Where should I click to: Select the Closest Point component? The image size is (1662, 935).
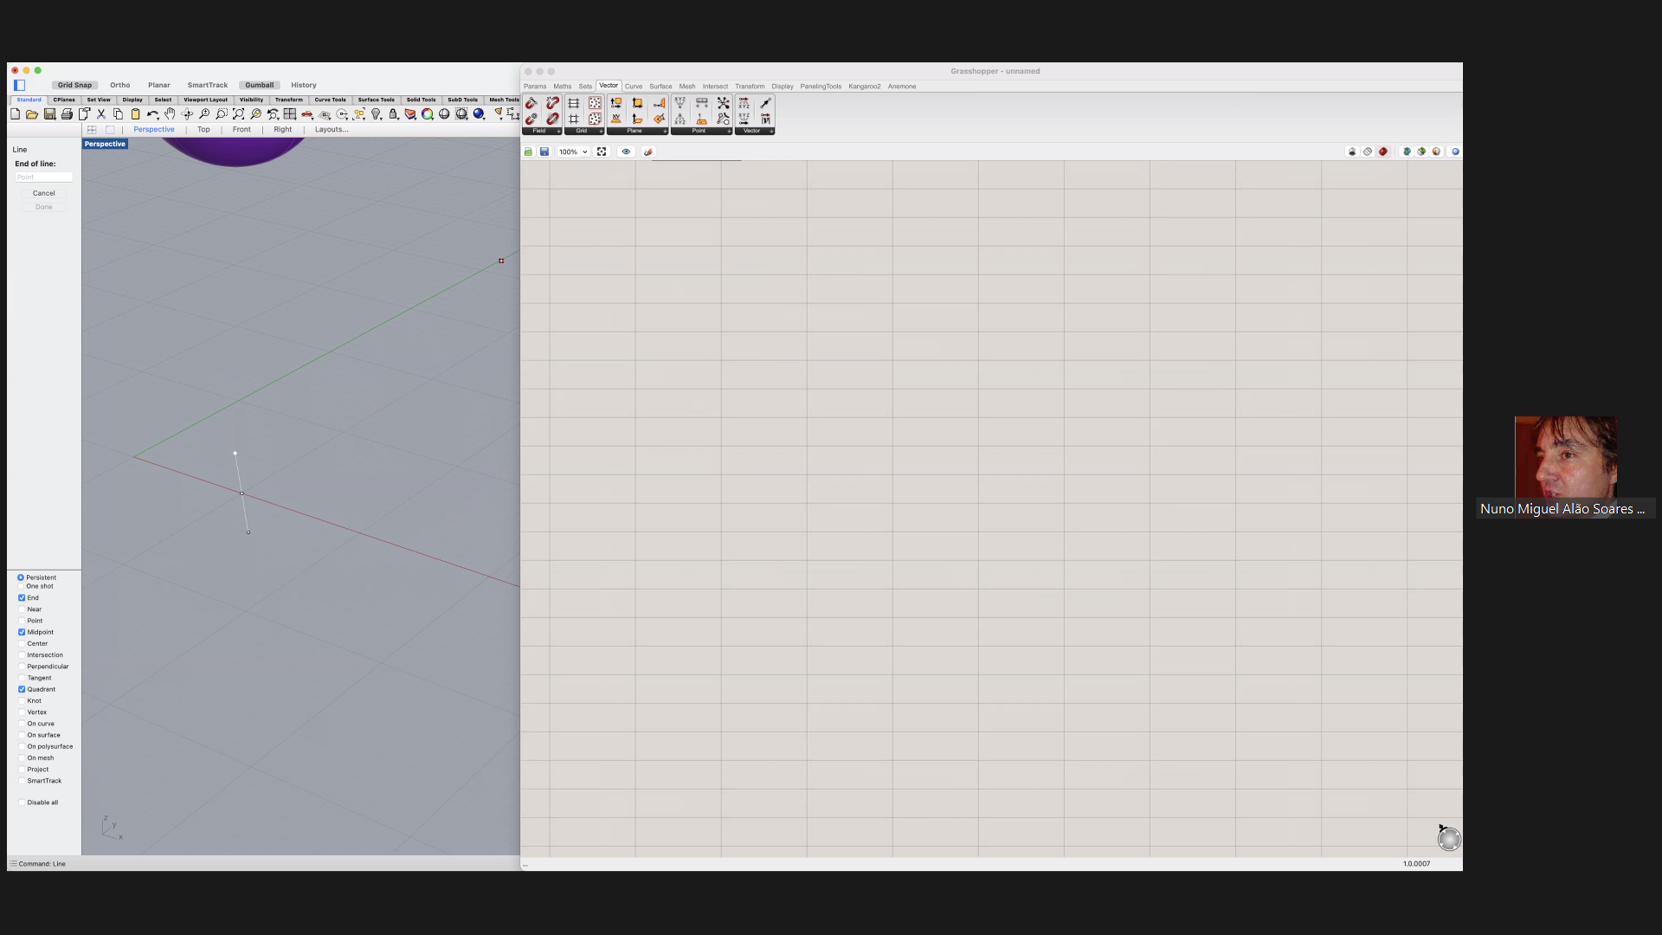pyautogui.click(x=723, y=103)
